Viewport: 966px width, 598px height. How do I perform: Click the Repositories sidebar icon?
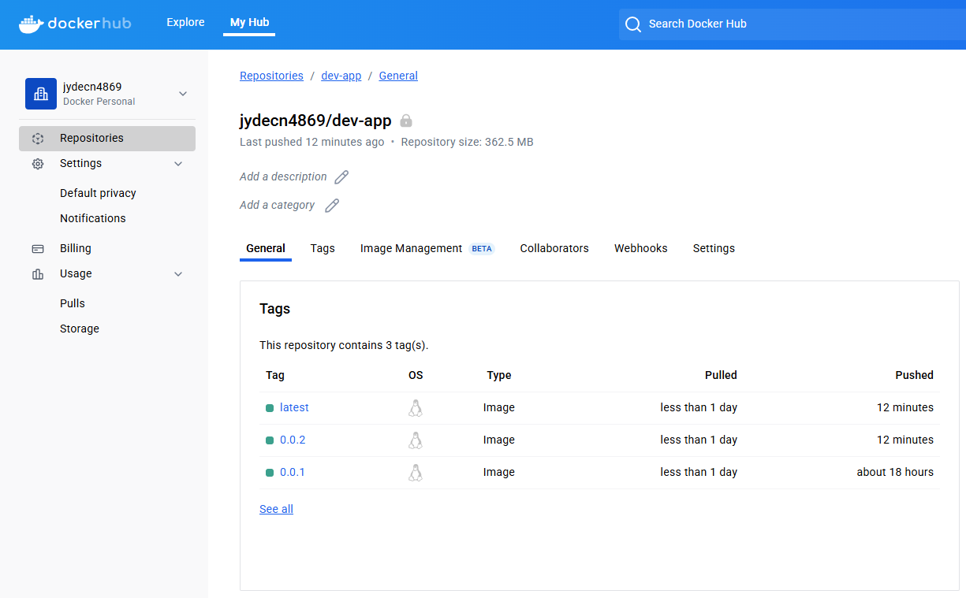tap(37, 139)
